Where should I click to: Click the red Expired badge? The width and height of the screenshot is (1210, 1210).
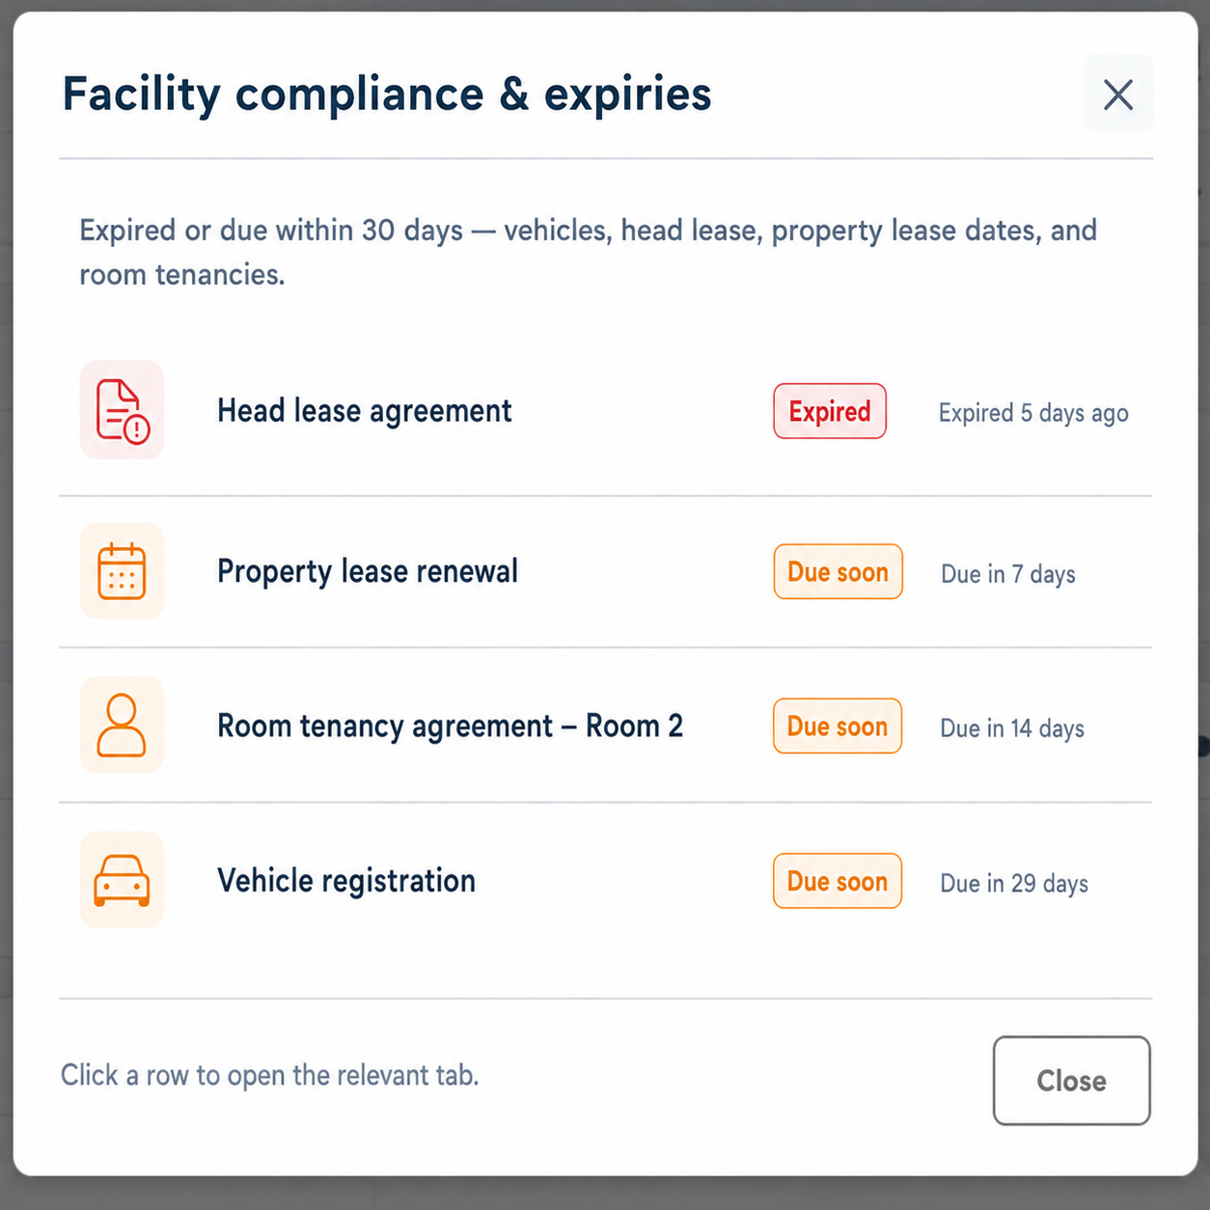830,411
